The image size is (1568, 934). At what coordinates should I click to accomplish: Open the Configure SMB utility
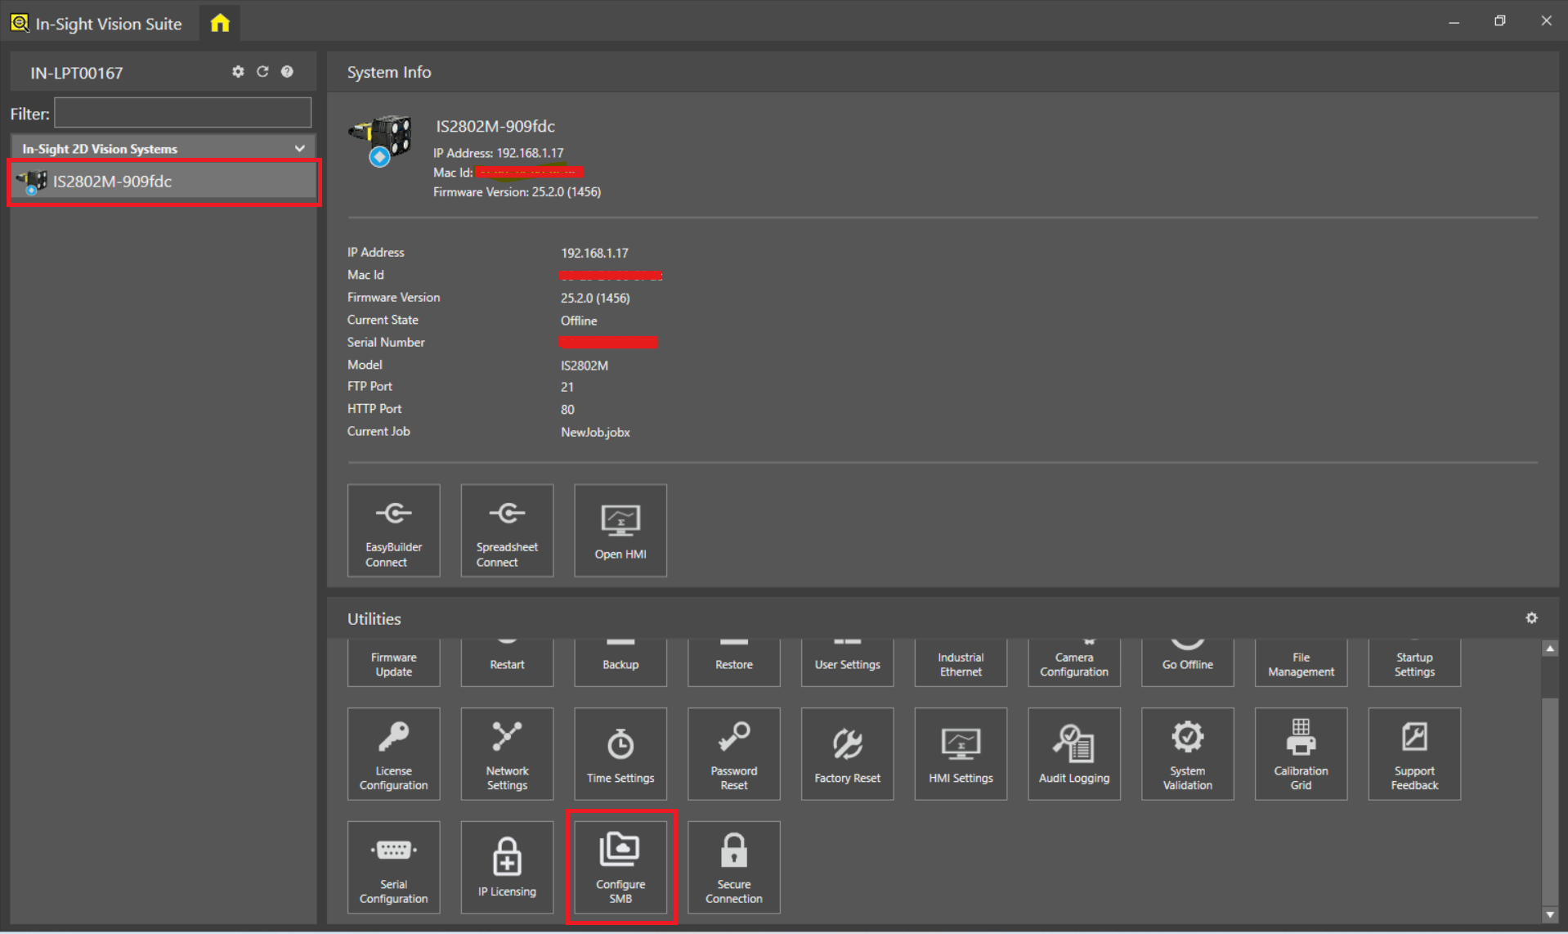620,867
